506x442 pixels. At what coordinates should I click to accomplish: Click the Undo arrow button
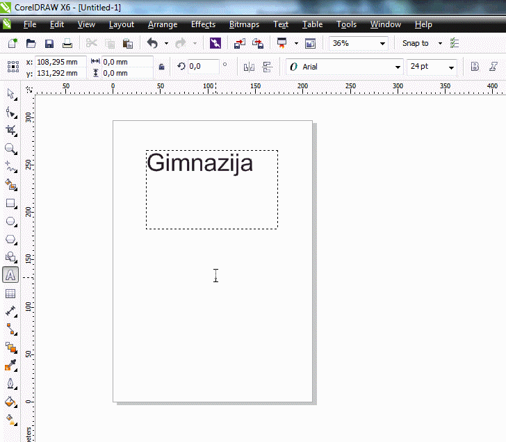point(152,43)
